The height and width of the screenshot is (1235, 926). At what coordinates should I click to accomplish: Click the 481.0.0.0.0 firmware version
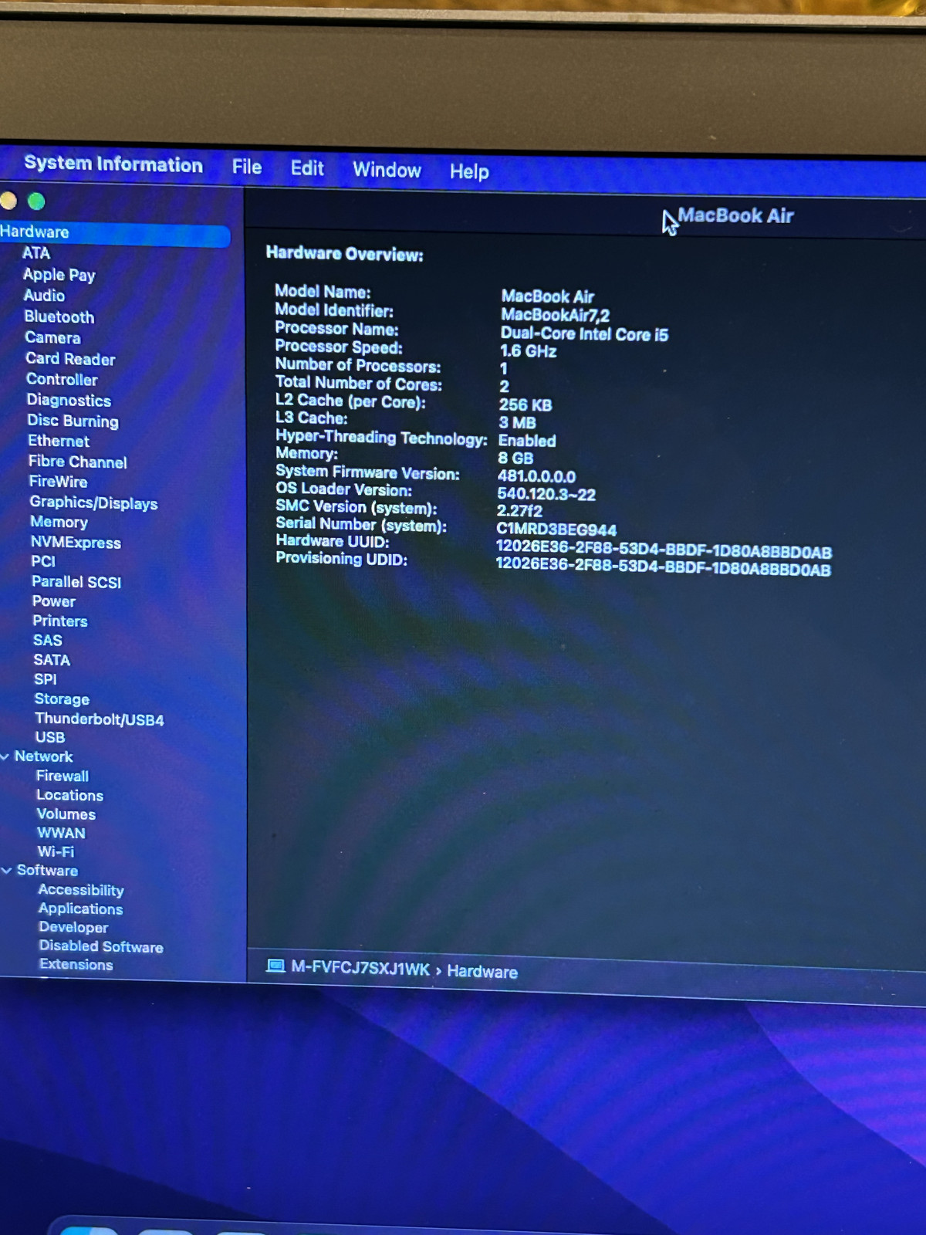(536, 476)
